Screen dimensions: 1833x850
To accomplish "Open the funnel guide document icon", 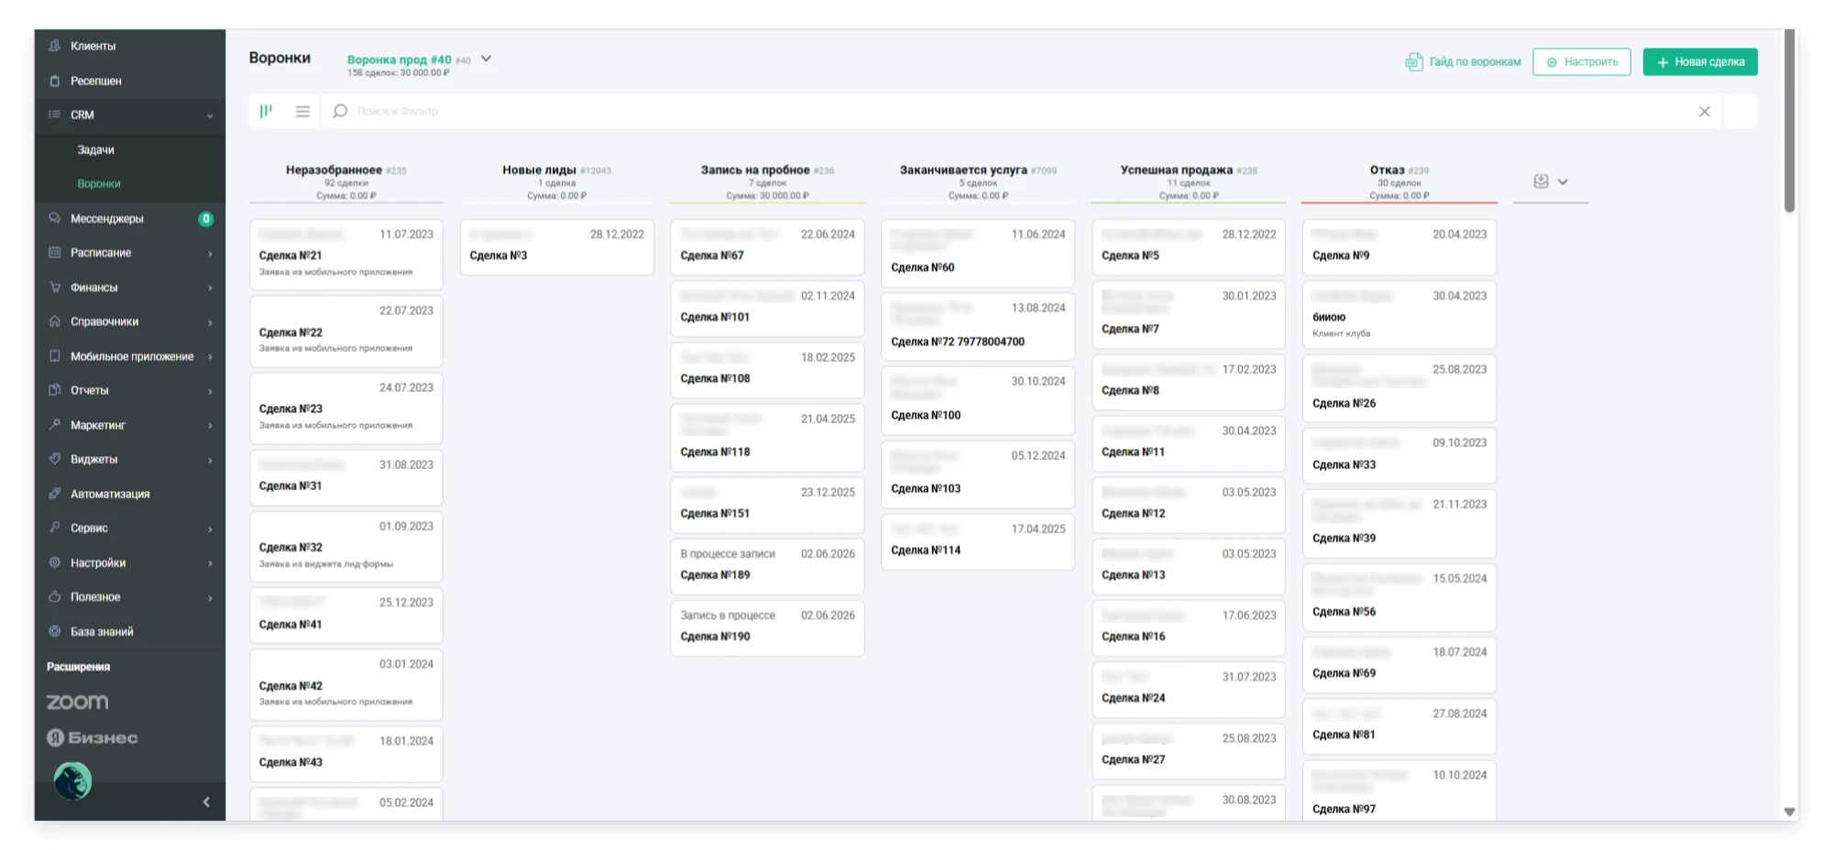I will click(x=1414, y=61).
